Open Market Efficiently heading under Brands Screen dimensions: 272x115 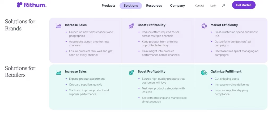224,25
